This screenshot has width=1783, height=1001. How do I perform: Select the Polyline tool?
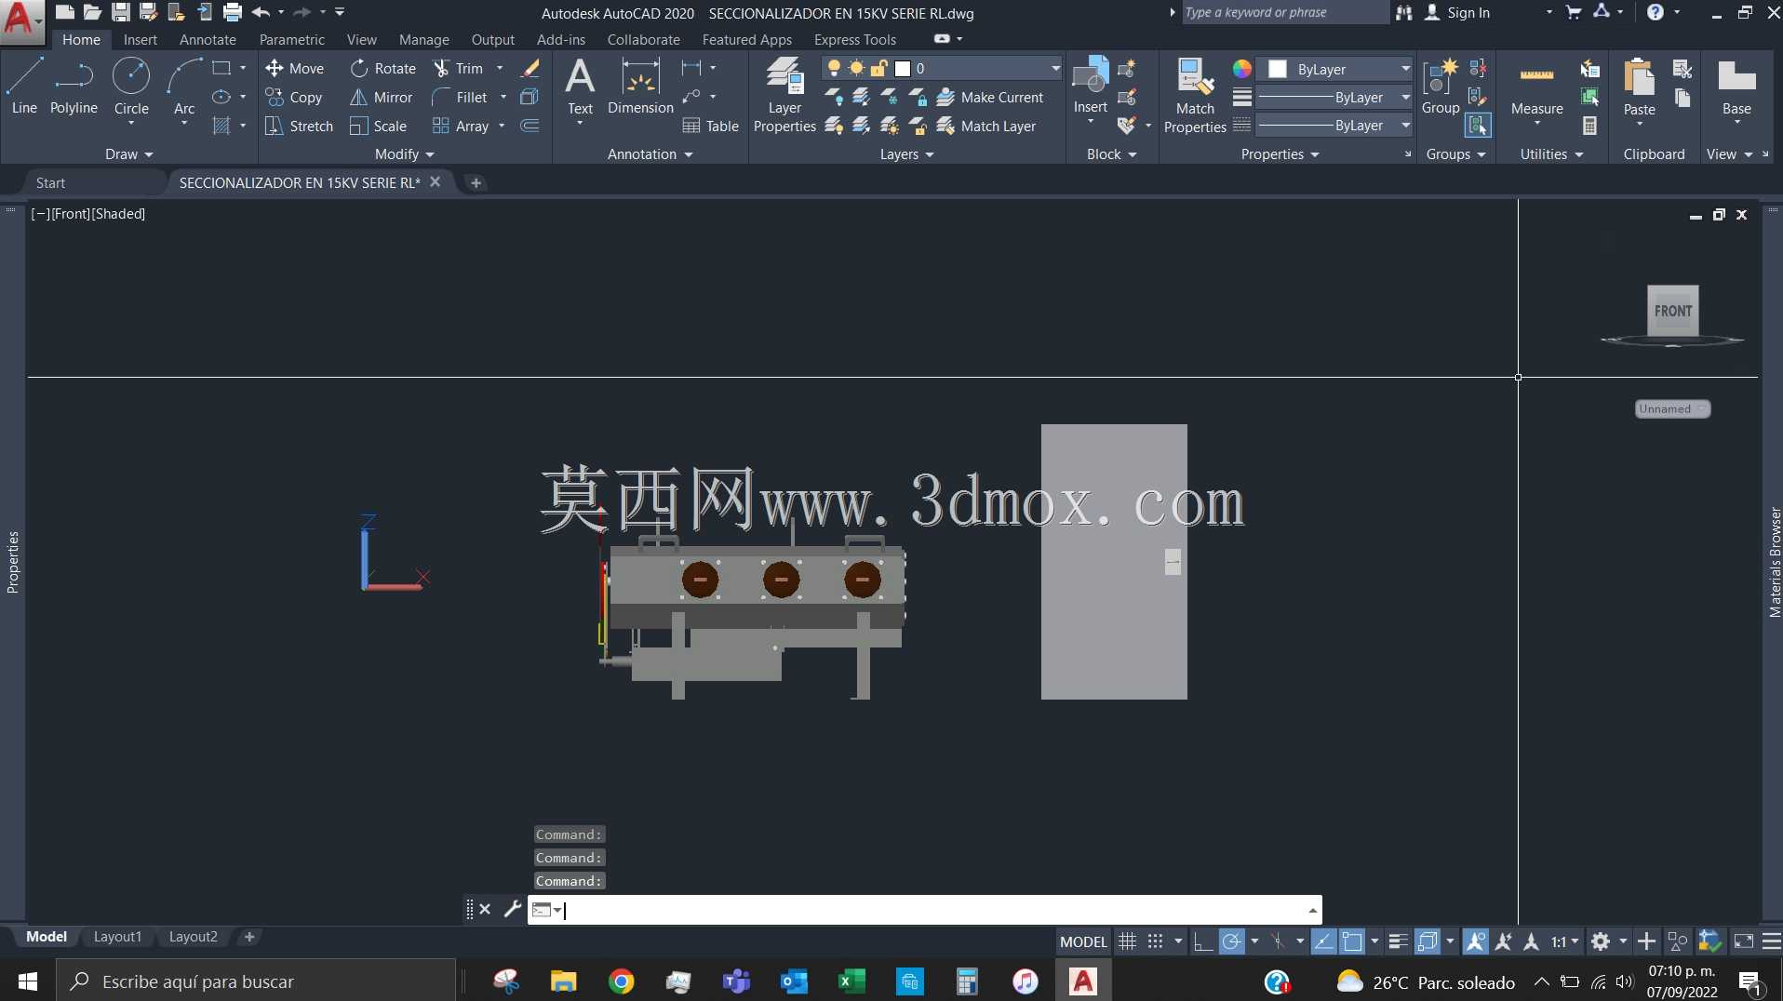click(x=74, y=87)
